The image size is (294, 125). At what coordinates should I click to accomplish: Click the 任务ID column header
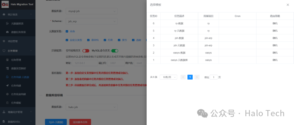[x=153, y=16]
